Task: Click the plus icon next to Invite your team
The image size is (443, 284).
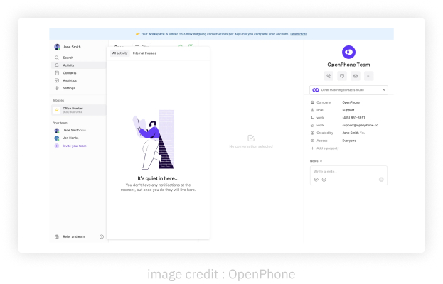Action: (x=57, y=146)
